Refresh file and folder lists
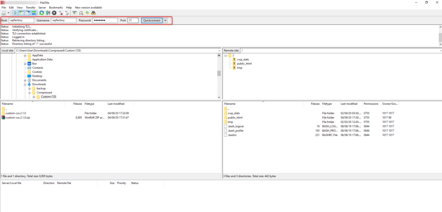This screenshot has height=212, width=442. point(42,13)
